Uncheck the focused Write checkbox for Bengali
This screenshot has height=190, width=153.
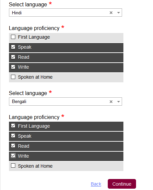[x=13, y=156]
